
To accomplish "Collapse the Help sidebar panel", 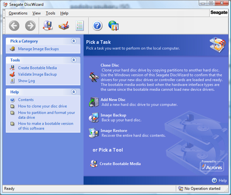I will tap(74, 92).
